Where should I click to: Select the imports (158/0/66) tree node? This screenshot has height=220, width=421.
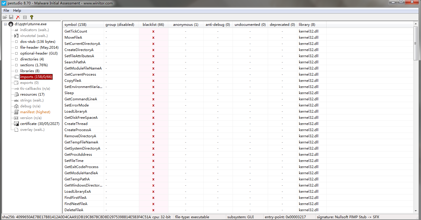point(36,77)
